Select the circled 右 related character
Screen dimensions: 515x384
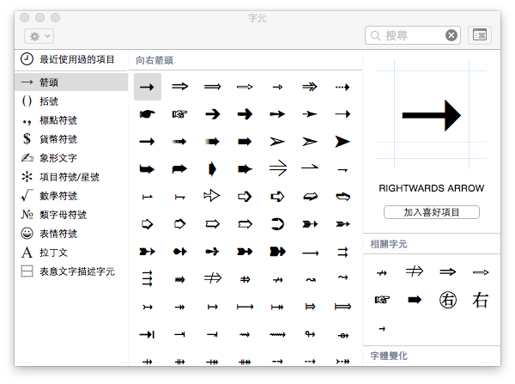pyautogui.click(x=448, y=300)
